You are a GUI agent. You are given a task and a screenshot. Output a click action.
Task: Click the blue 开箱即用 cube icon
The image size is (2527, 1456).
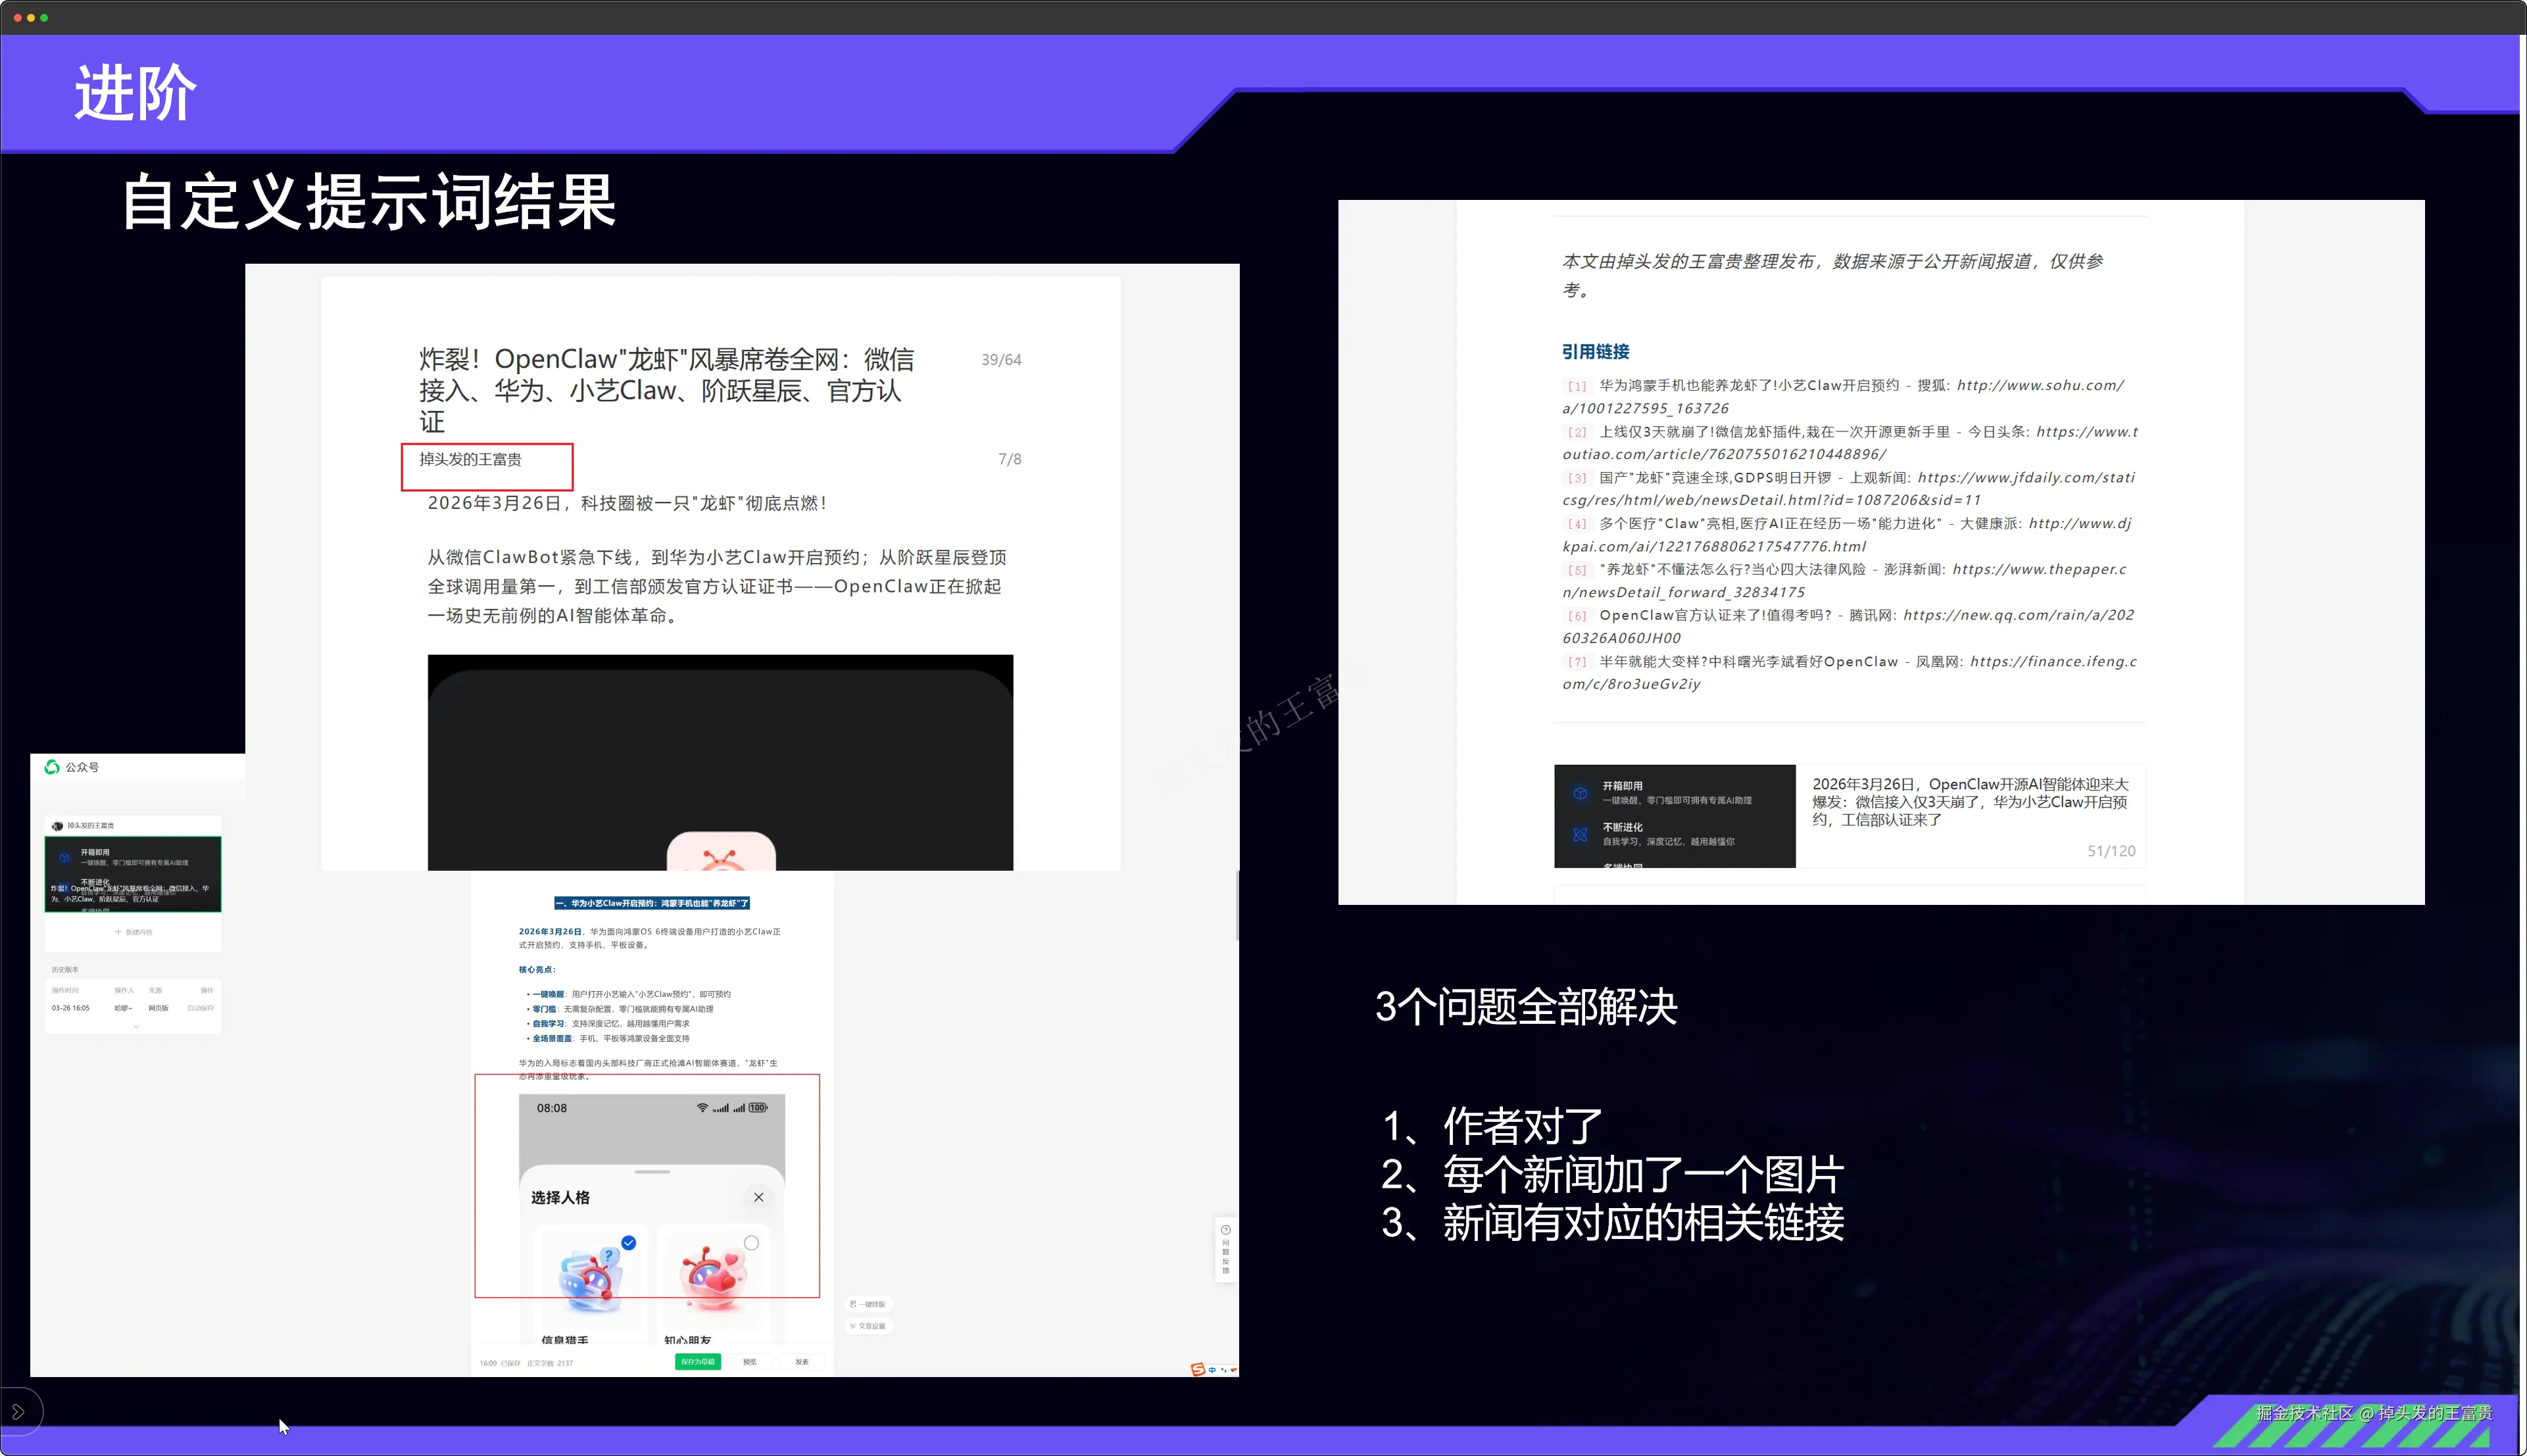[x=64, y=858]
